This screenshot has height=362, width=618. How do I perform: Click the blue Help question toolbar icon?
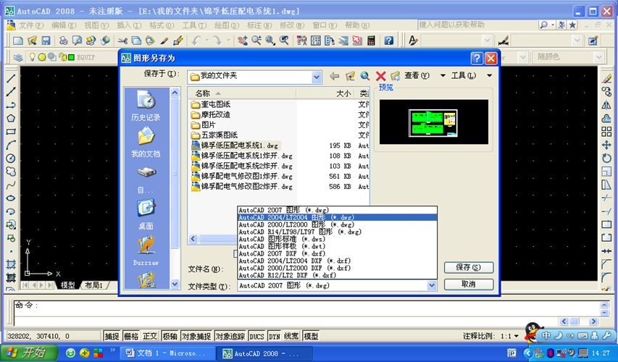(388, 41)
